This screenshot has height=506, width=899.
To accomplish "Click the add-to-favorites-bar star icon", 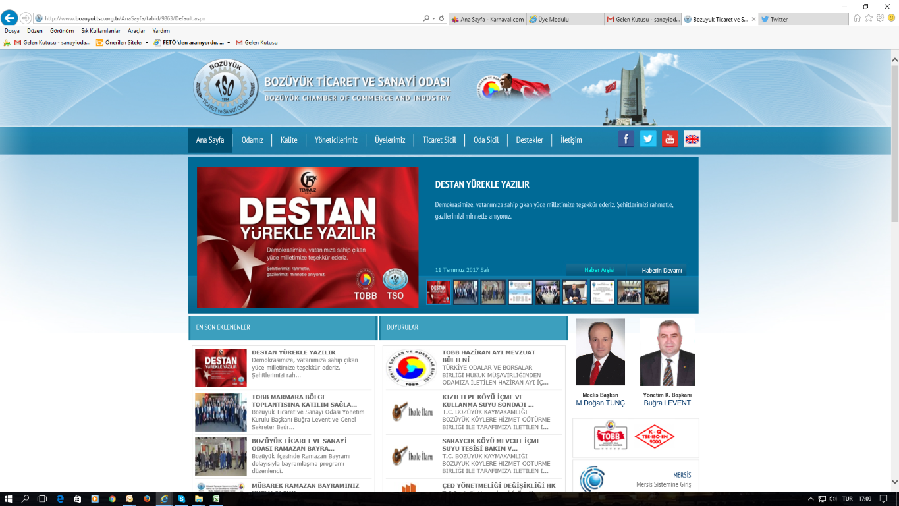I will (7, 42).
